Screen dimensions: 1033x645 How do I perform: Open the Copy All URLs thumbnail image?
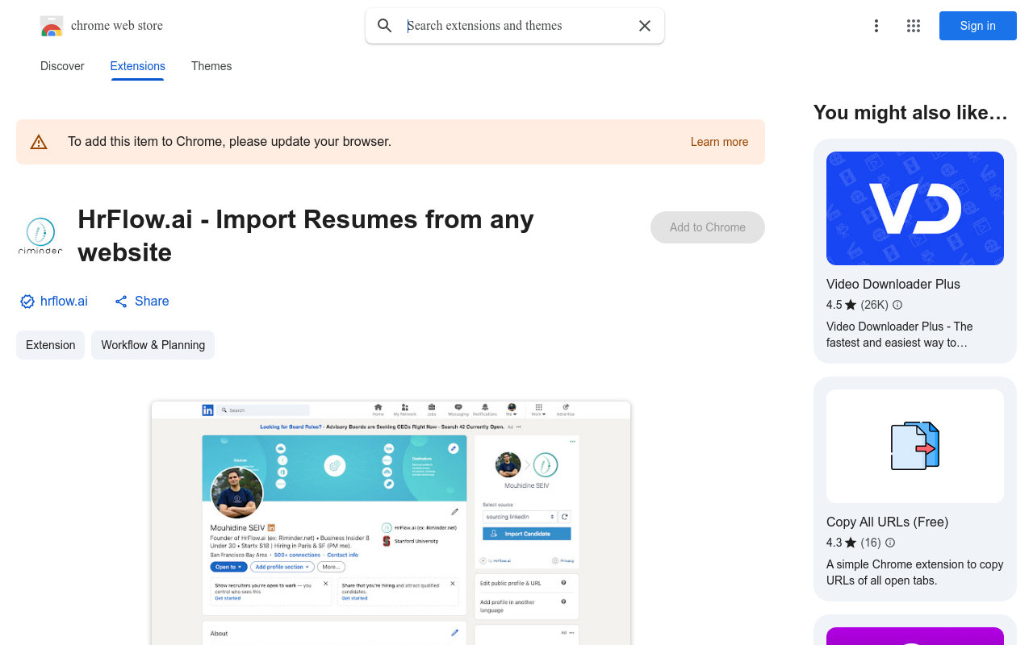915,446
